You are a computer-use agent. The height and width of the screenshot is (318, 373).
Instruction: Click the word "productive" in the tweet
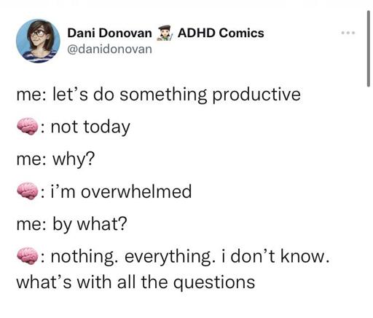pyautogui.click(x=256, y=95)
